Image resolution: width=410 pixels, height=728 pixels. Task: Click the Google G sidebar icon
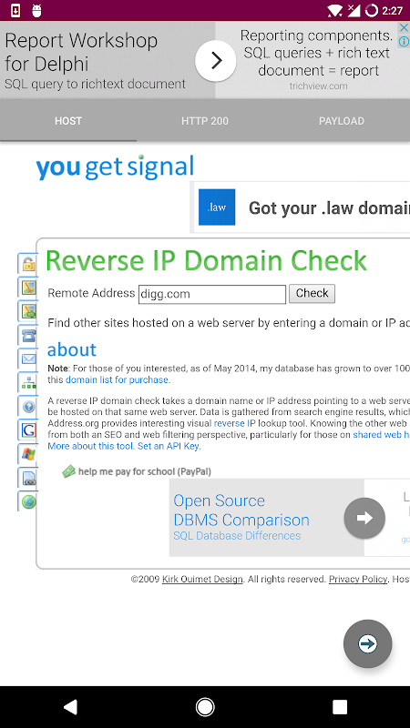[28, 430]
